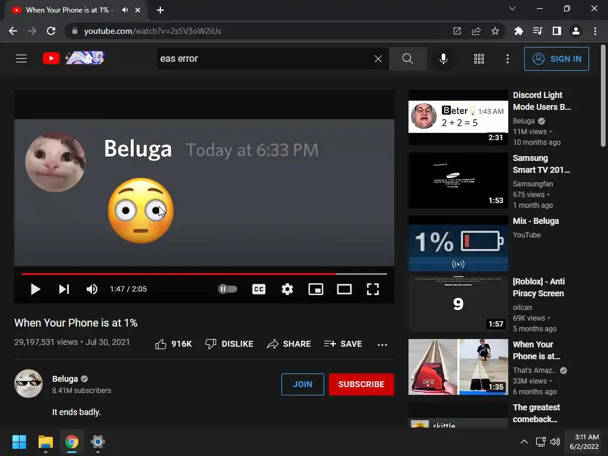Enable miniplayer mode
The image size is (608, 456).
[316, 289]
